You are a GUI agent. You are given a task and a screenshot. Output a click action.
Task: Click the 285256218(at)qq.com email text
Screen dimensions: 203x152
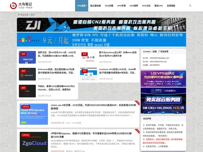pyautogui.click(x=159, y=58)
